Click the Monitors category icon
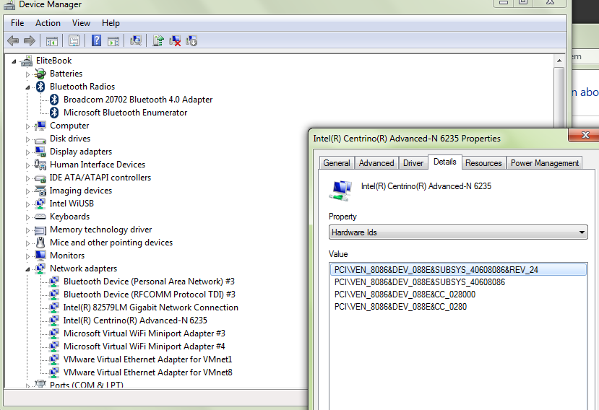This screenshot has width=599, height=410. pos(40,256)
